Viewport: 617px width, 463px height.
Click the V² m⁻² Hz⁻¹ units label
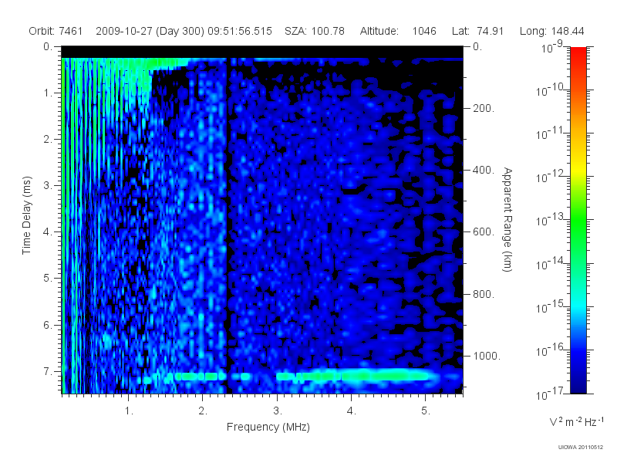point(576,421)
